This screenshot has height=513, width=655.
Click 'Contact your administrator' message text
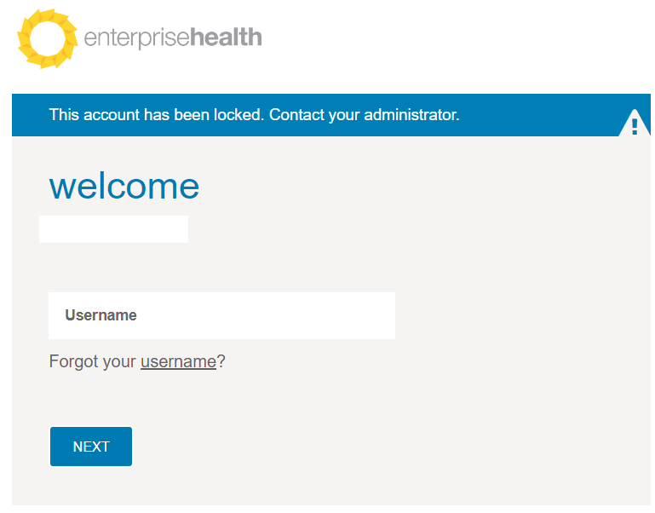[x=365, y=114]
